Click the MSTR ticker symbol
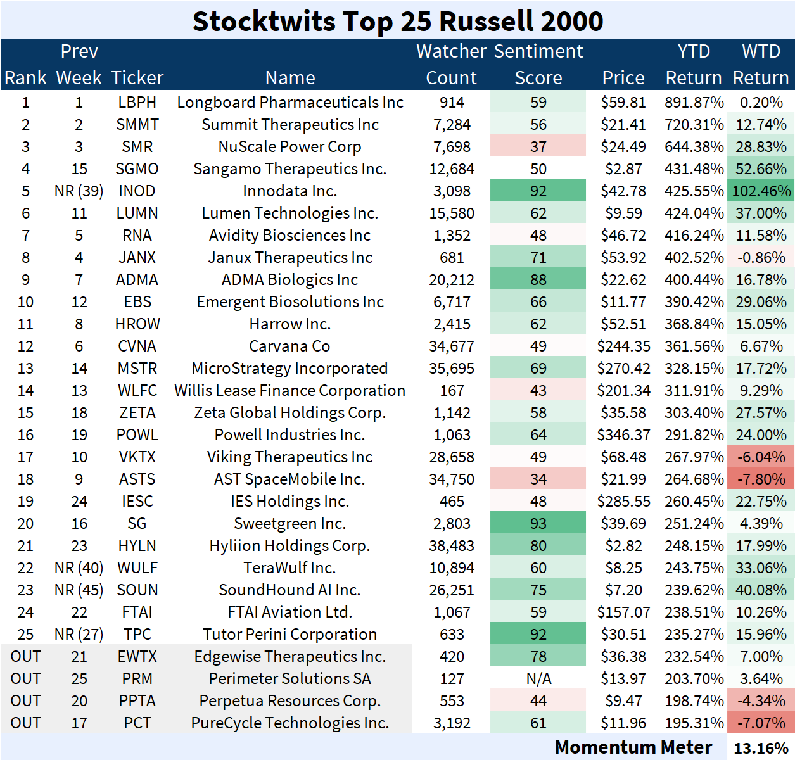795x760 pixels. tap(137, 369)
